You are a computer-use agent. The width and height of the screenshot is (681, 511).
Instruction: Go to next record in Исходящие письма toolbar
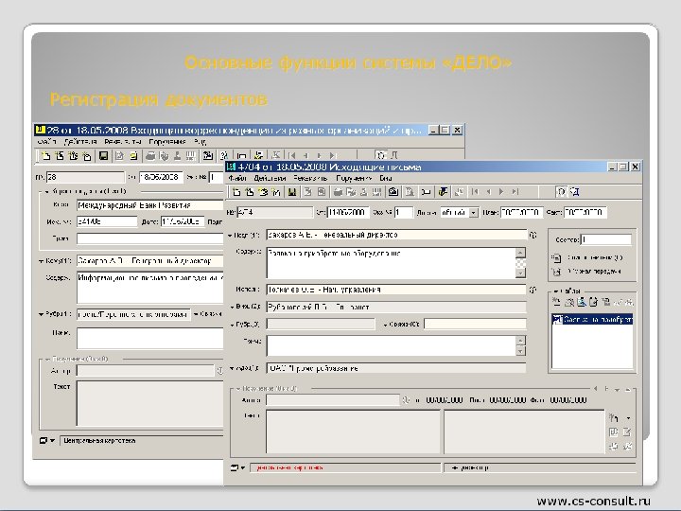tap(501, 191)
